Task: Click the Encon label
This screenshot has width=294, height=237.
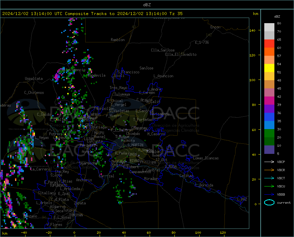Action: (215, 27)
